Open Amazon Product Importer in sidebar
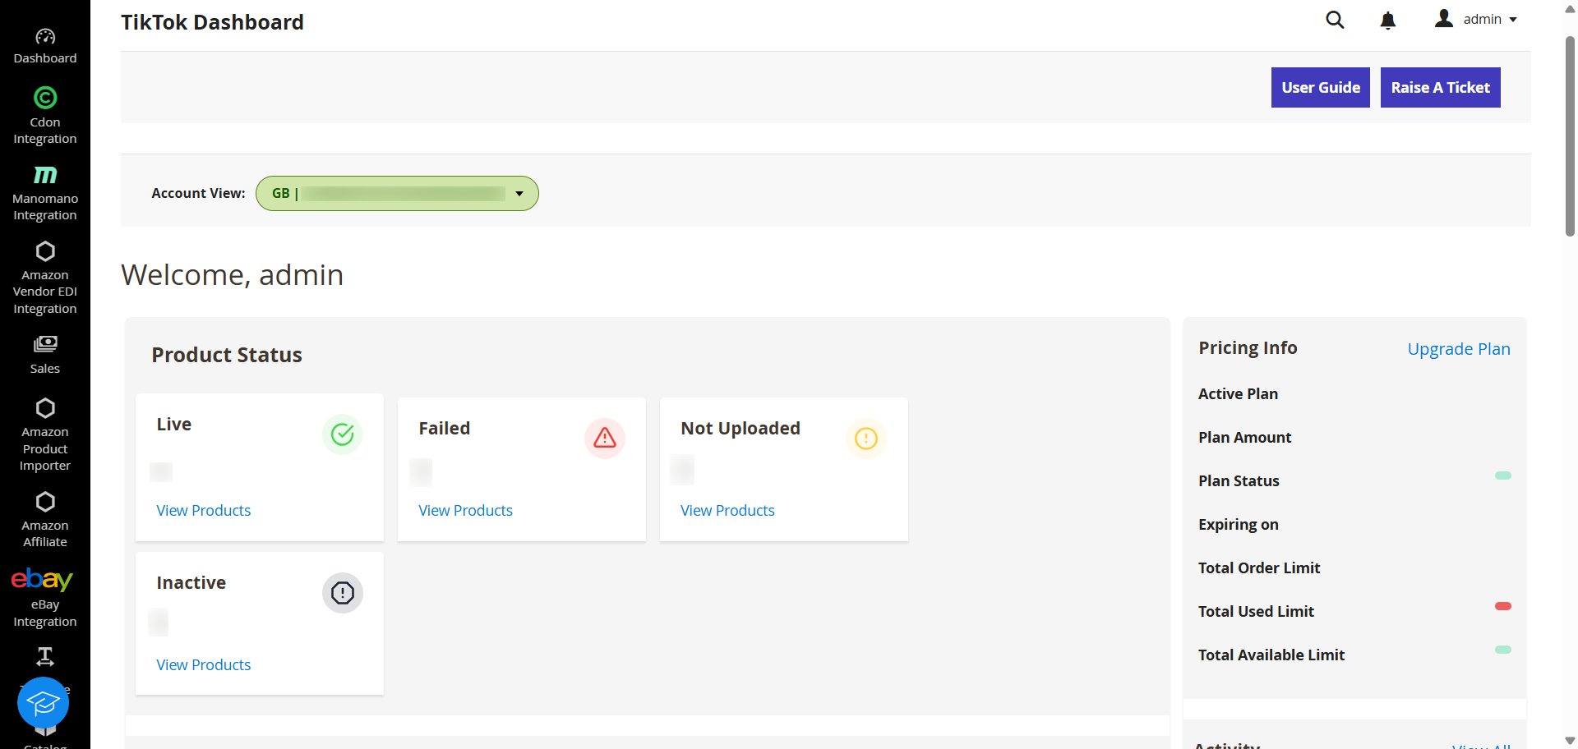 point(45,409)
